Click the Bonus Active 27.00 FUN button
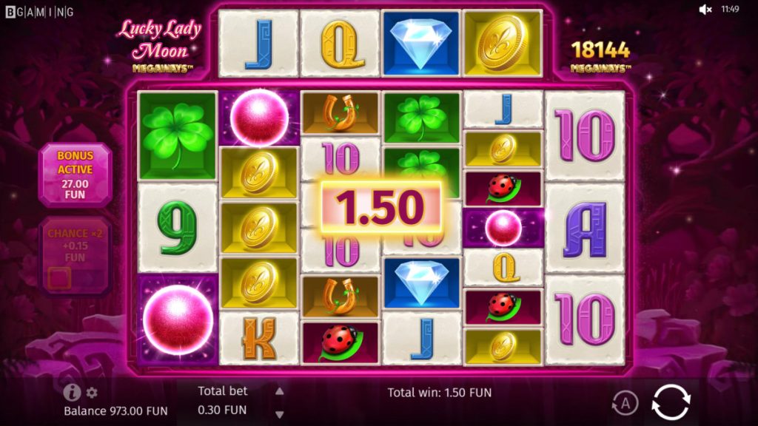The height and width of the screenshot is (426, 758). click(76, 175)
